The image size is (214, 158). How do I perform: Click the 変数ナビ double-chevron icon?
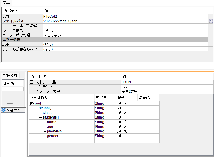tap(3, 110)
